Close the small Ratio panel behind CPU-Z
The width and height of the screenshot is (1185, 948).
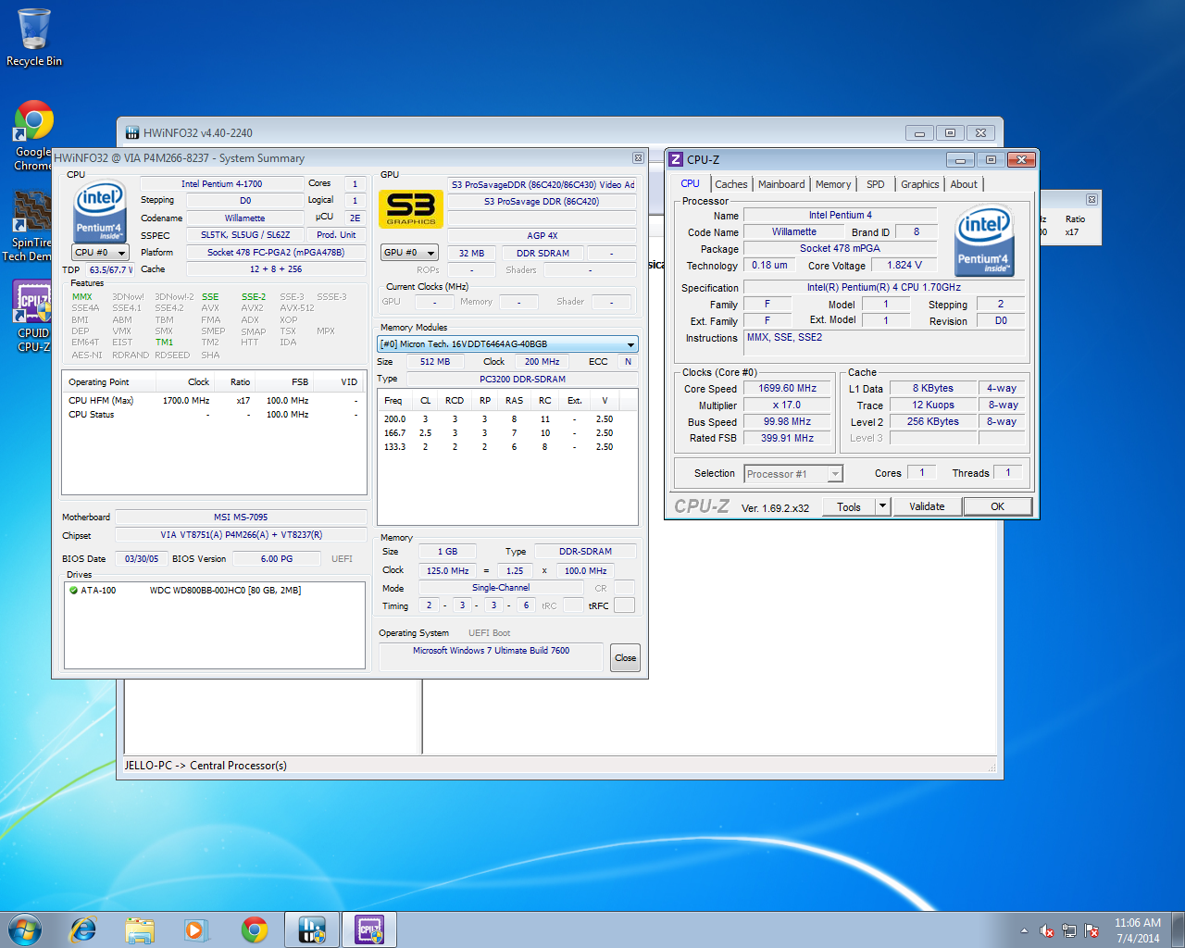[1091, 199]
